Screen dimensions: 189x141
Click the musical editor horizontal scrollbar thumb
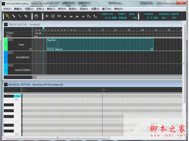click(x=58, y=138)
